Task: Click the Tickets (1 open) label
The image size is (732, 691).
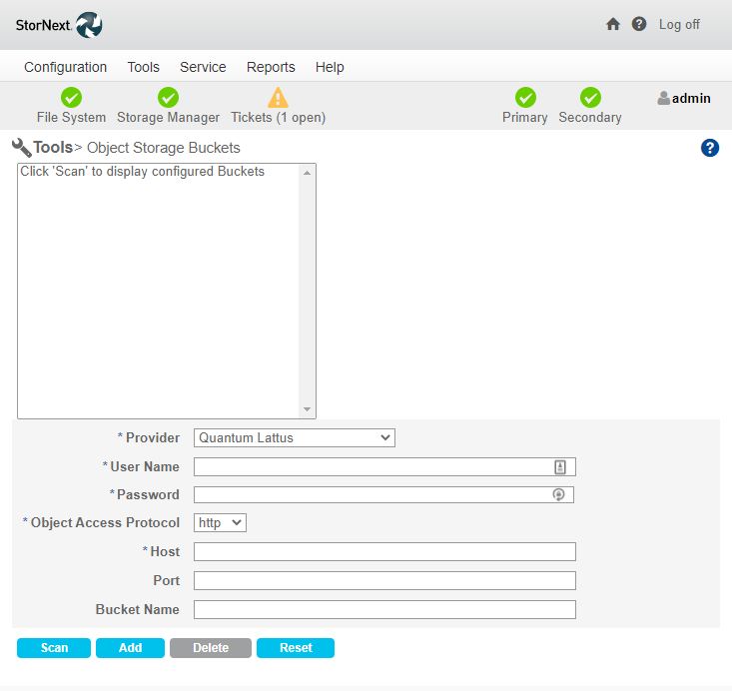Action: [x=279, y=117]
